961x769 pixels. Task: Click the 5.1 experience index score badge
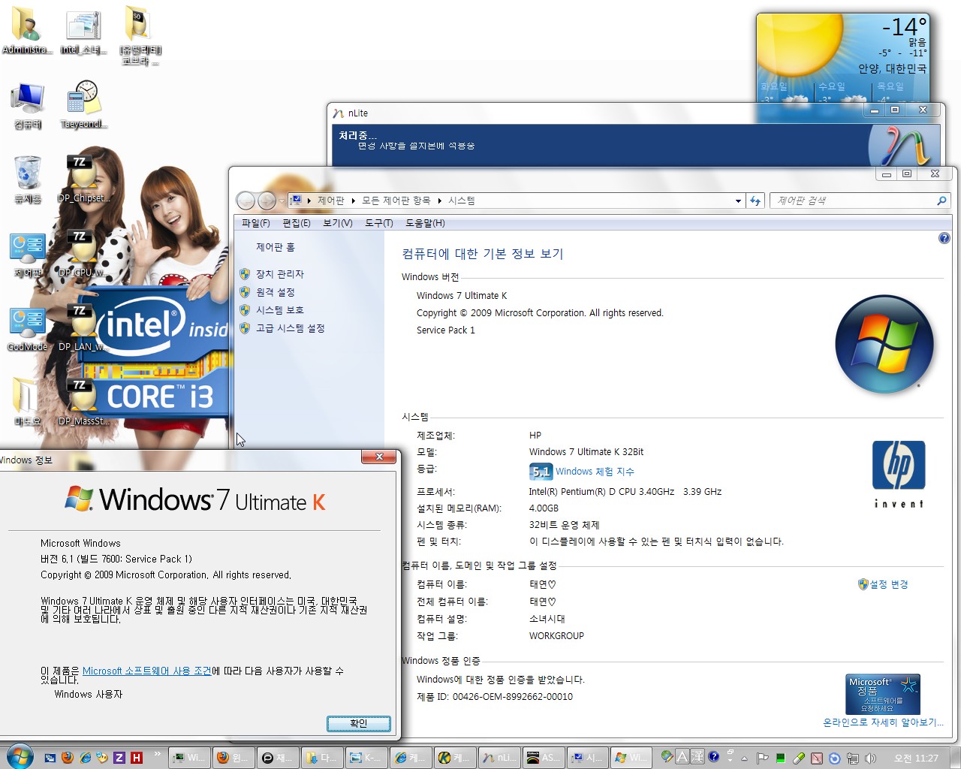[541, 472]
